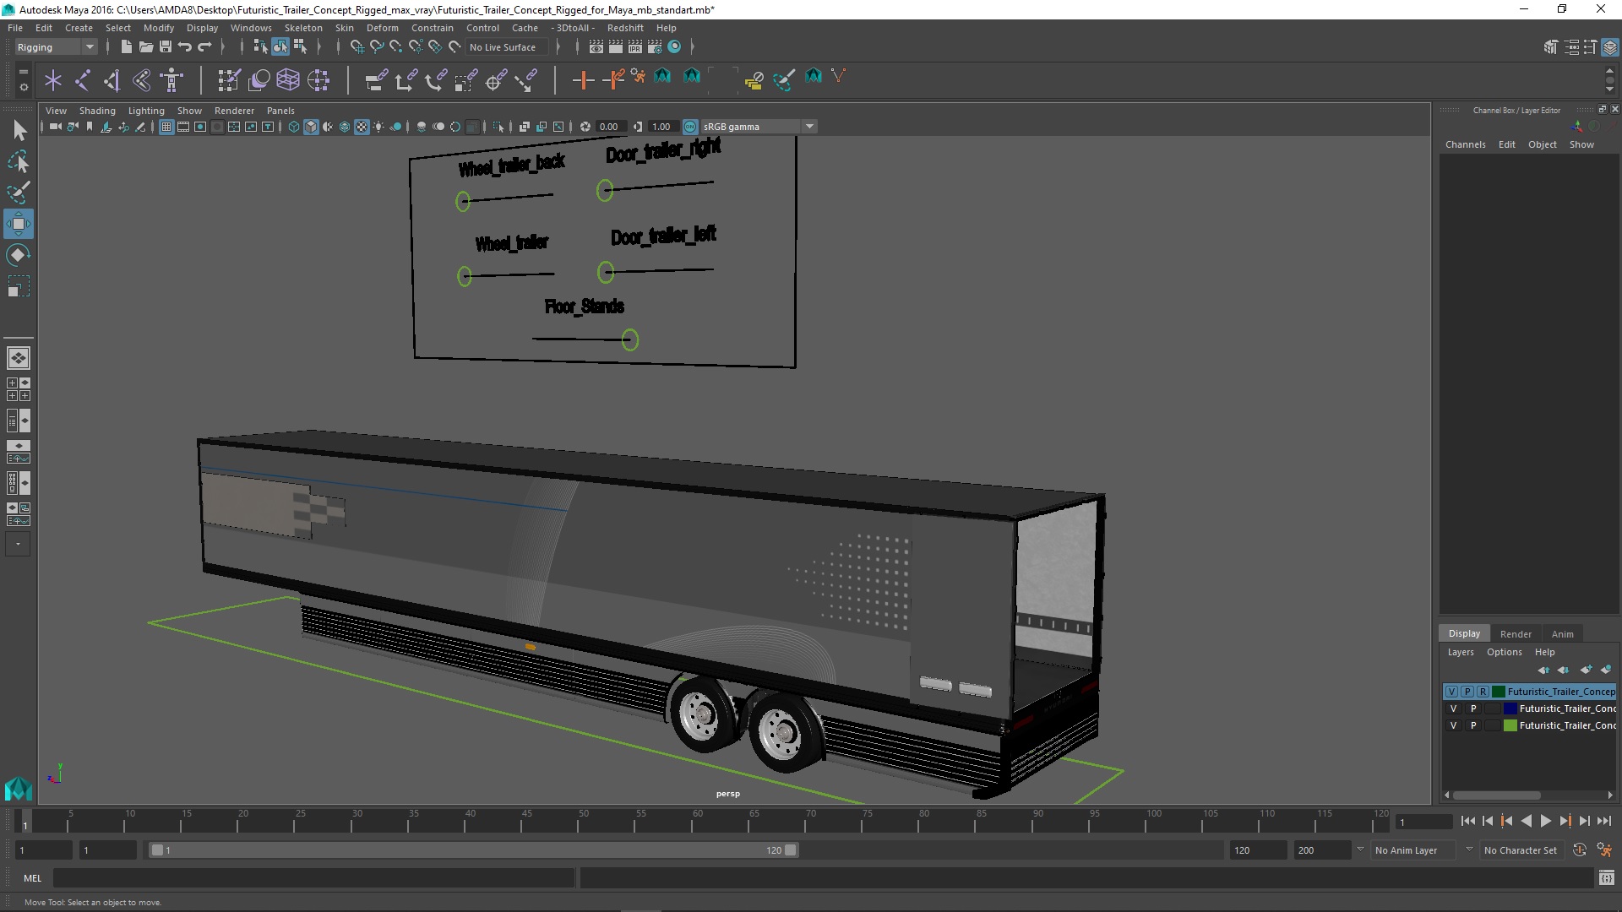
Task: Click the Floor_Stands control circle
Action: click(629, 340)
